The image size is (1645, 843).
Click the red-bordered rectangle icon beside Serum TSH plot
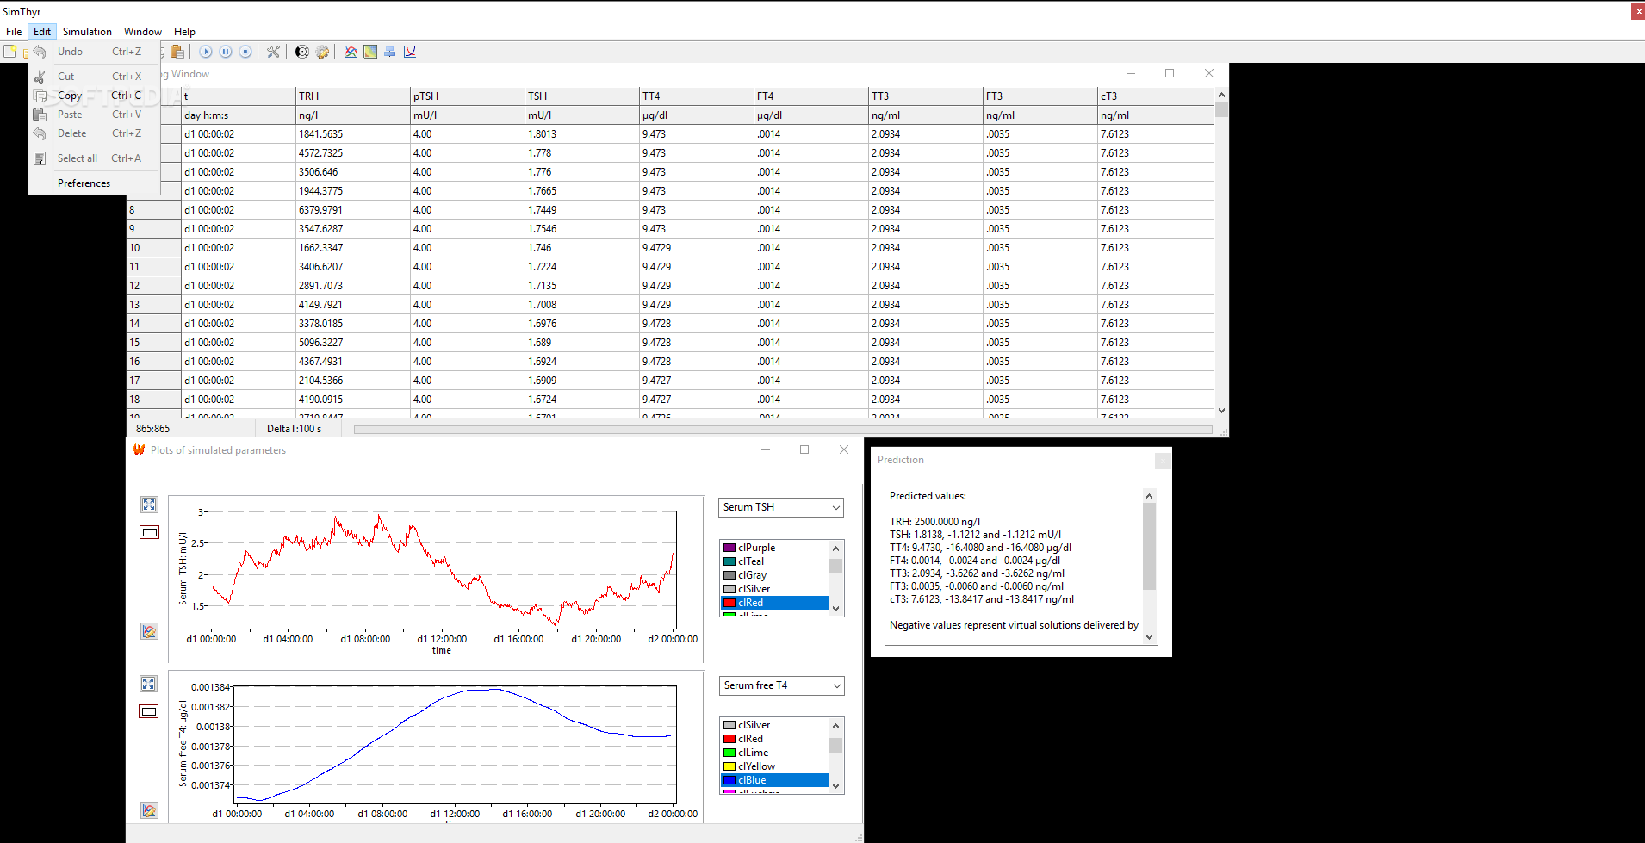(149, 532)
